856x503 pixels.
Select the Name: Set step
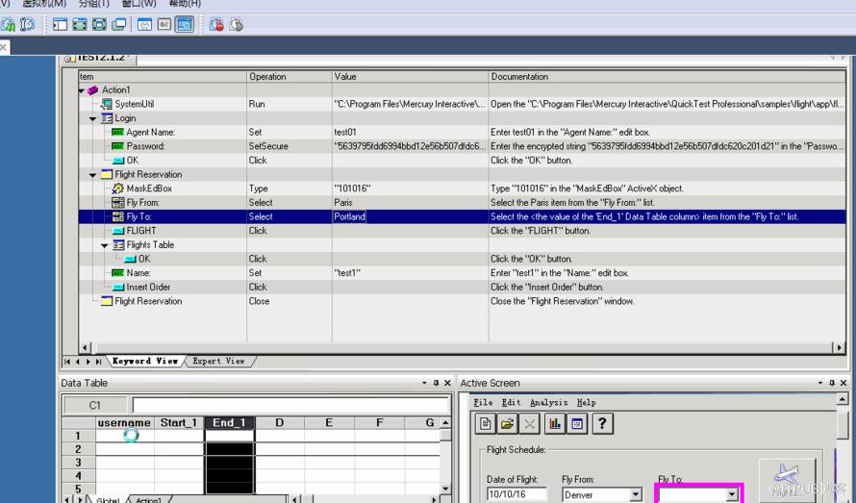(462, 273)
